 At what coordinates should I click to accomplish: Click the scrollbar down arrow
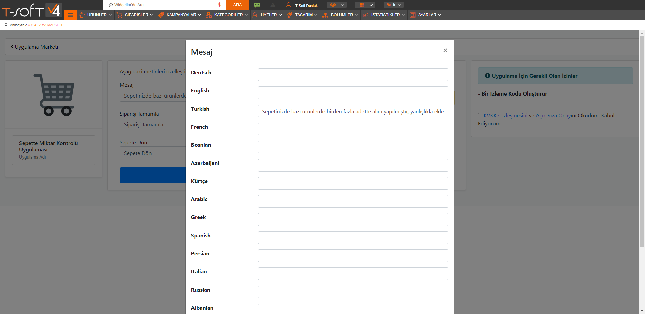click(642, 311)
